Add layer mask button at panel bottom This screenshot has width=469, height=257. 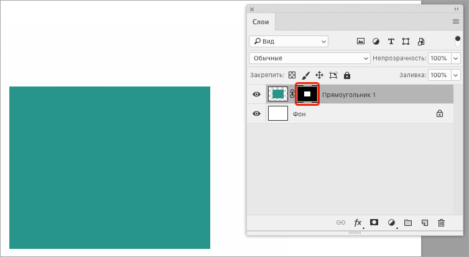pyautogui.click(x=374, y=222)
